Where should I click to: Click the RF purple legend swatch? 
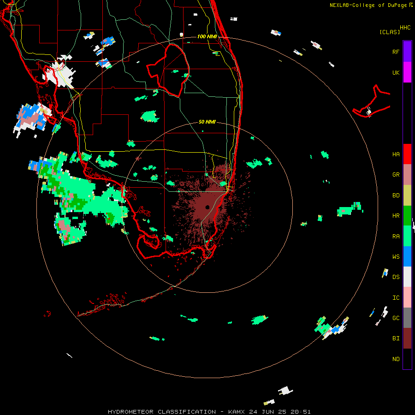tap(407, 52)
